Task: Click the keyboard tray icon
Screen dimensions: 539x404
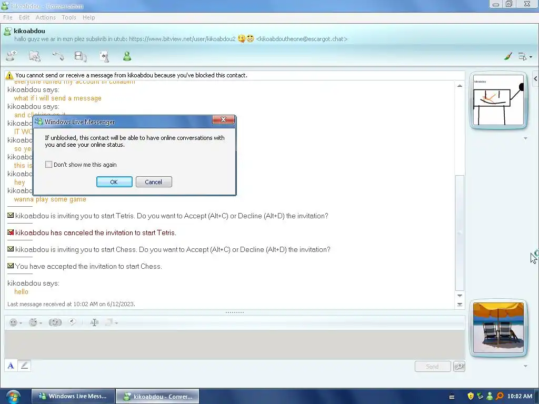Action: click(452, 397)
